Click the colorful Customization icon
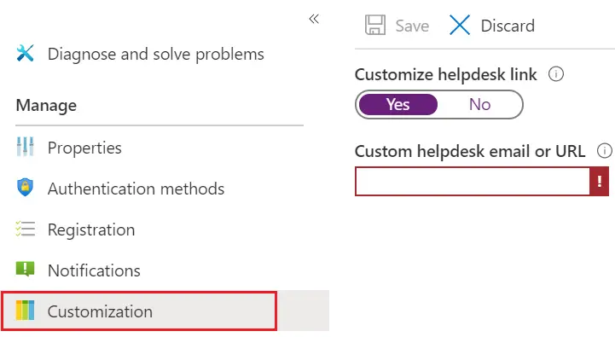Image resolution: width=615 pixels, height=337 pixels. (25, 311)
